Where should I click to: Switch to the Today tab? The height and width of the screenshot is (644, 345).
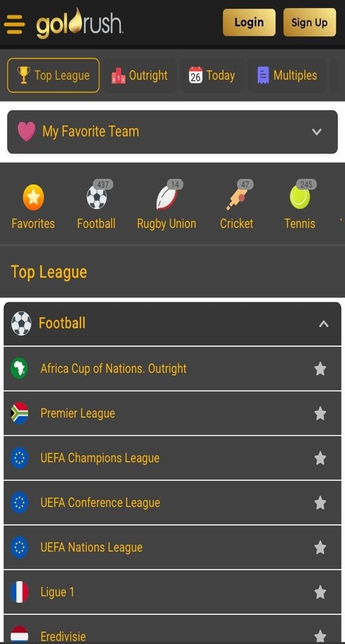(212, 75)
